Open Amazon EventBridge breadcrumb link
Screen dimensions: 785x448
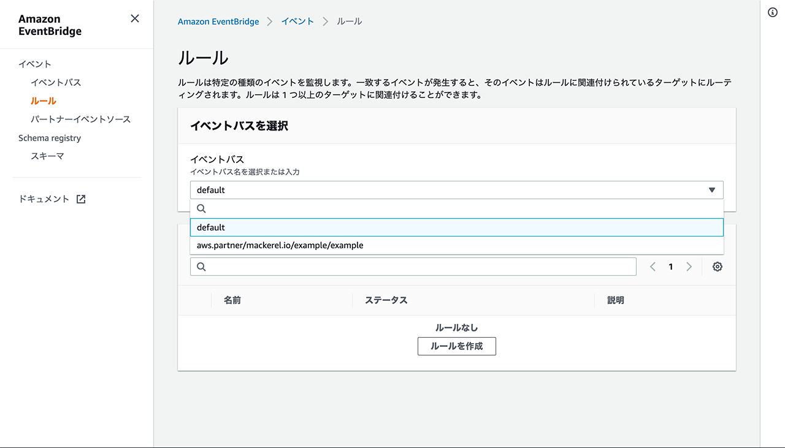click(218, 21)
